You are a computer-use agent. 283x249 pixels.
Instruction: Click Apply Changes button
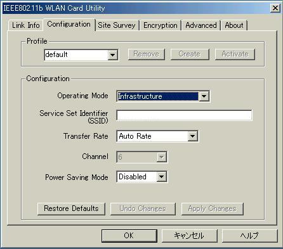pos(213,208)
